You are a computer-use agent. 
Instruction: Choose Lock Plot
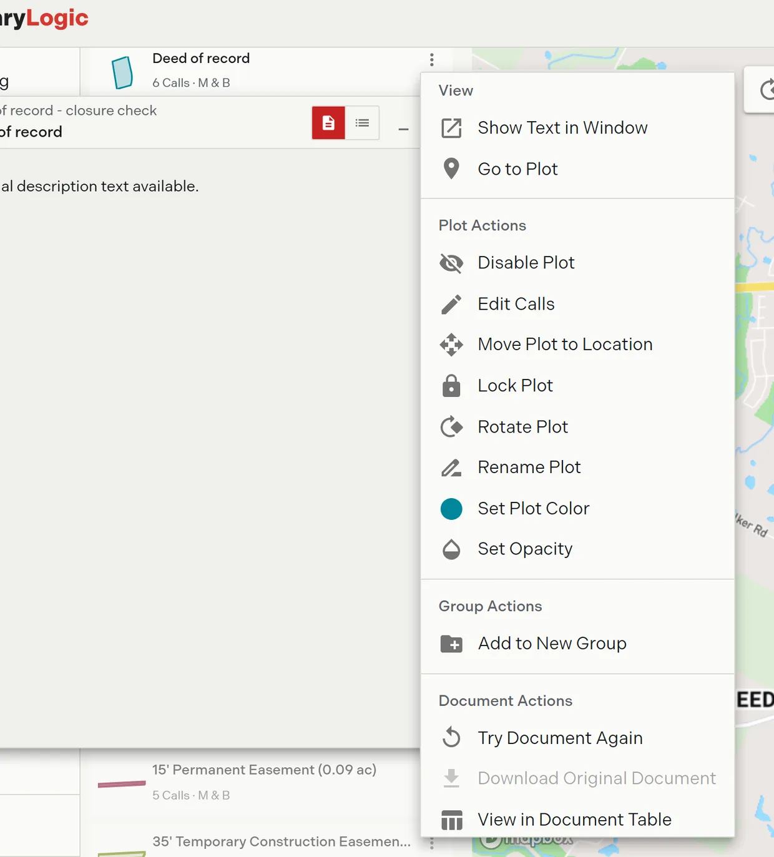[x=577, y=386]
